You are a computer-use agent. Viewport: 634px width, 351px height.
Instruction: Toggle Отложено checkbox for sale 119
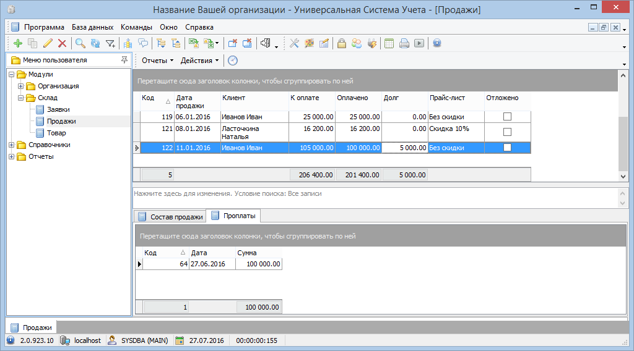[507, 117]
